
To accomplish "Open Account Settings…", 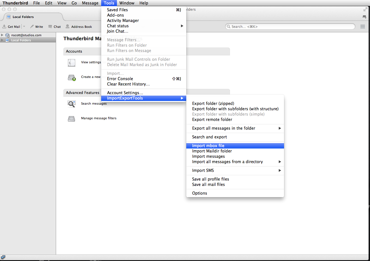I will click(x=144, y=93).
